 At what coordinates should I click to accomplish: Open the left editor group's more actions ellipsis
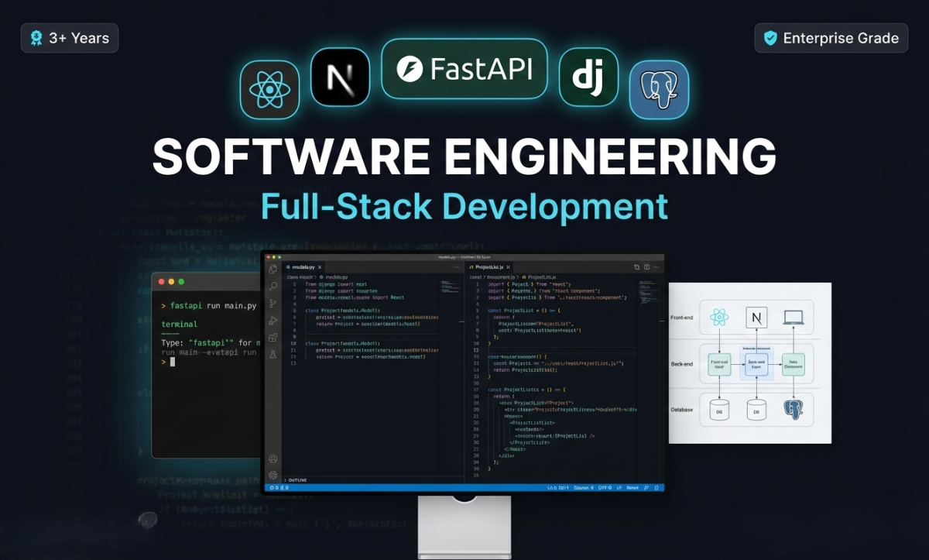(457, 266)
